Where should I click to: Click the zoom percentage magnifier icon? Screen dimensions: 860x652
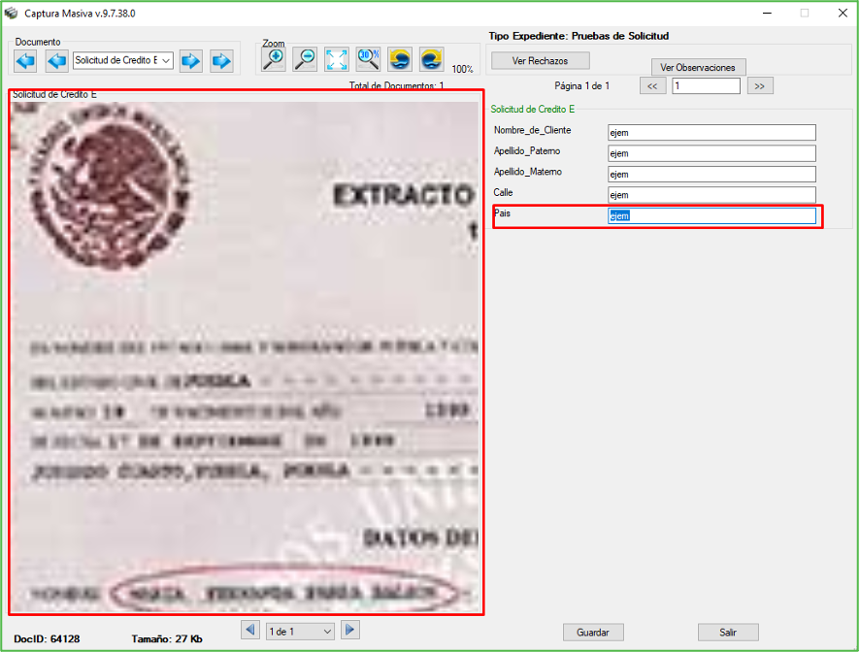368,59
